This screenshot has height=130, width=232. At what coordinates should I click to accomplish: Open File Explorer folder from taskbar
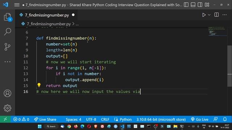(175, 126)
